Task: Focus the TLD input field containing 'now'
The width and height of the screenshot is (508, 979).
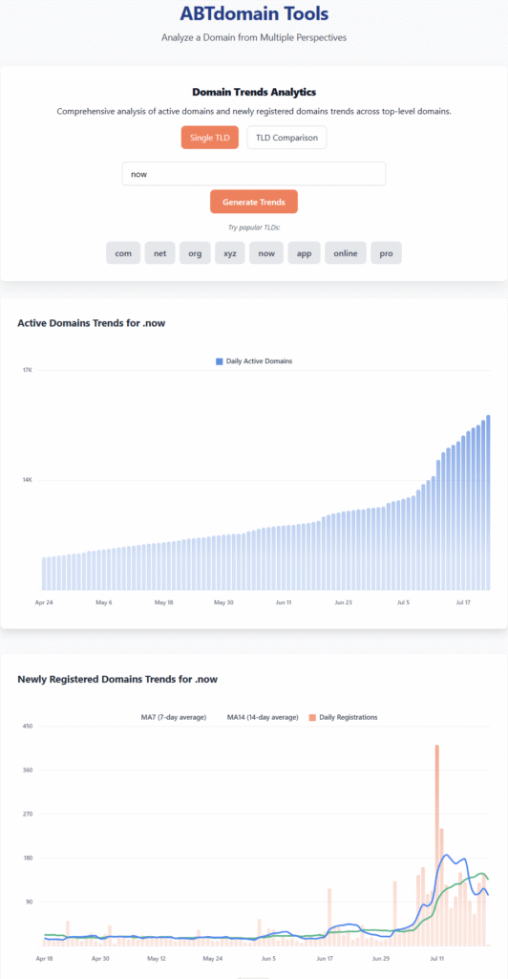Action: click(254, 174)
